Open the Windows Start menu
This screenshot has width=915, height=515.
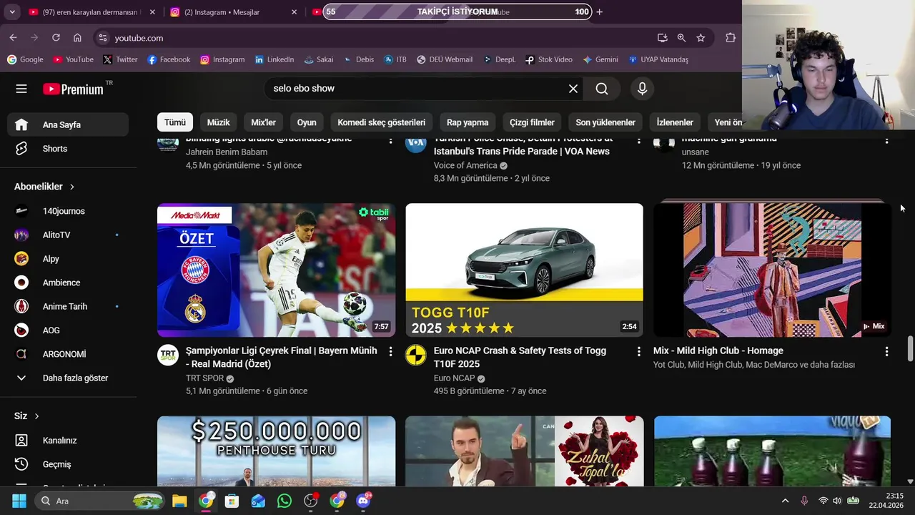point(19,501)
